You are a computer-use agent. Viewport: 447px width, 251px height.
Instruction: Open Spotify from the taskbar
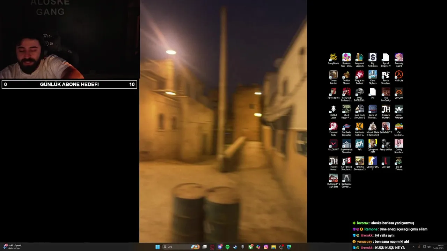(x=227, y=247)
